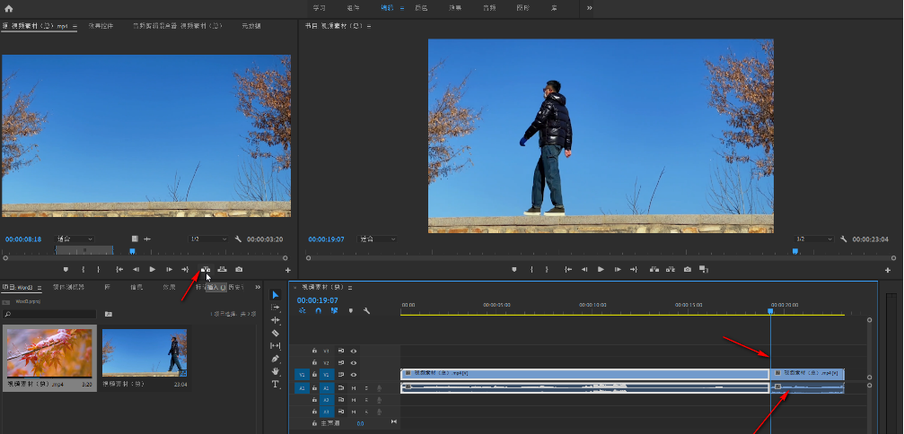Screen dimensions: 904x434
Task: Select the Razor tool
Action: [x=276, y=333]
